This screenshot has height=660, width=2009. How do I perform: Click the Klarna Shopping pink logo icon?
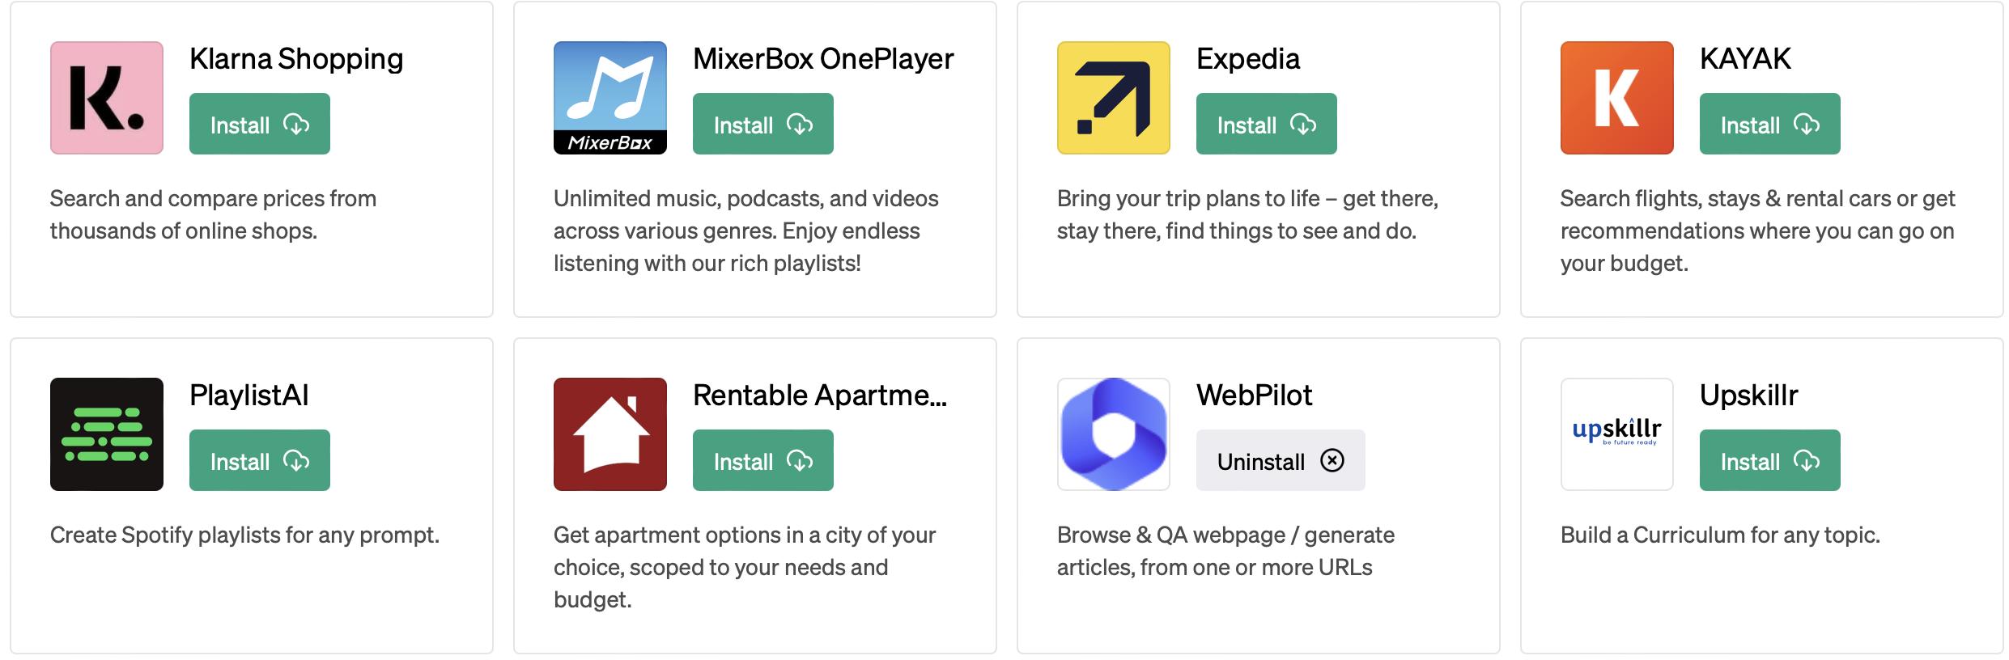tap(107, 98)
